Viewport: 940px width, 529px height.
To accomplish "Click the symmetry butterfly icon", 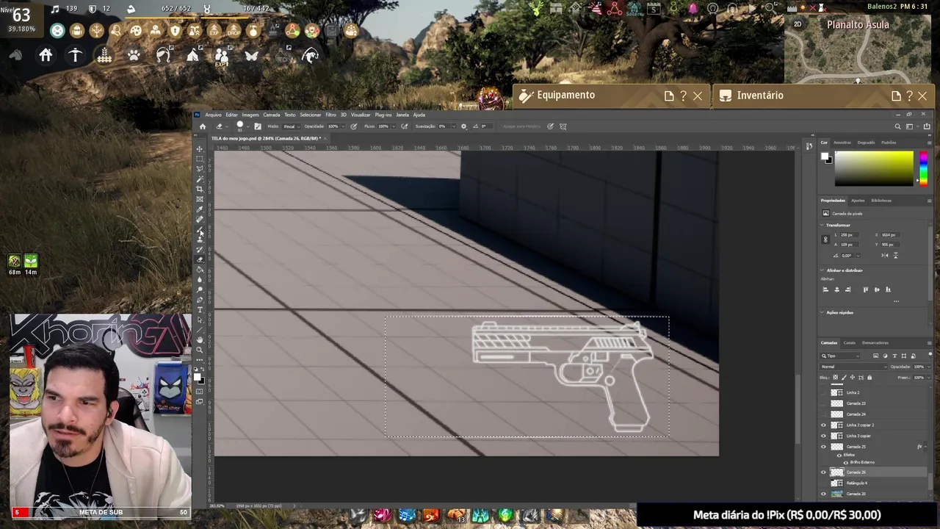I will coord(563,126).
